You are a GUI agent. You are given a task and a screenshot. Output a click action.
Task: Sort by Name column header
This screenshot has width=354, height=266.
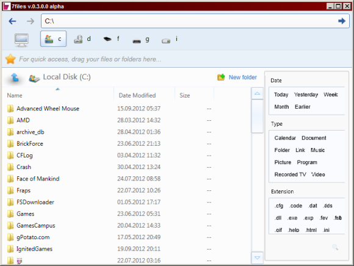[x=15, y=95]
